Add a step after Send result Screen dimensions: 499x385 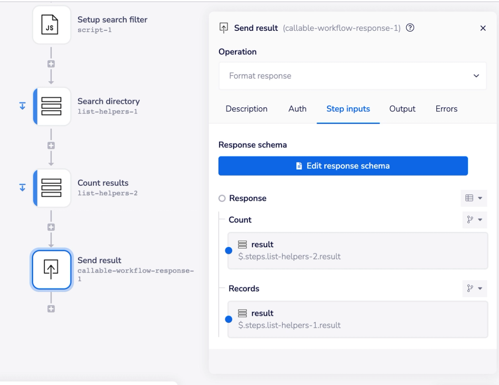(51, 309)
